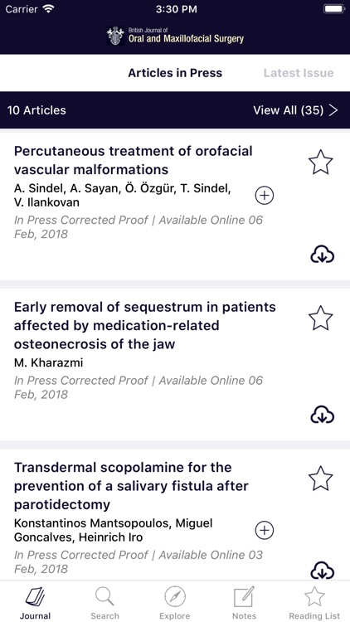Select the Articles in Press tab

(x=175, y=73)
